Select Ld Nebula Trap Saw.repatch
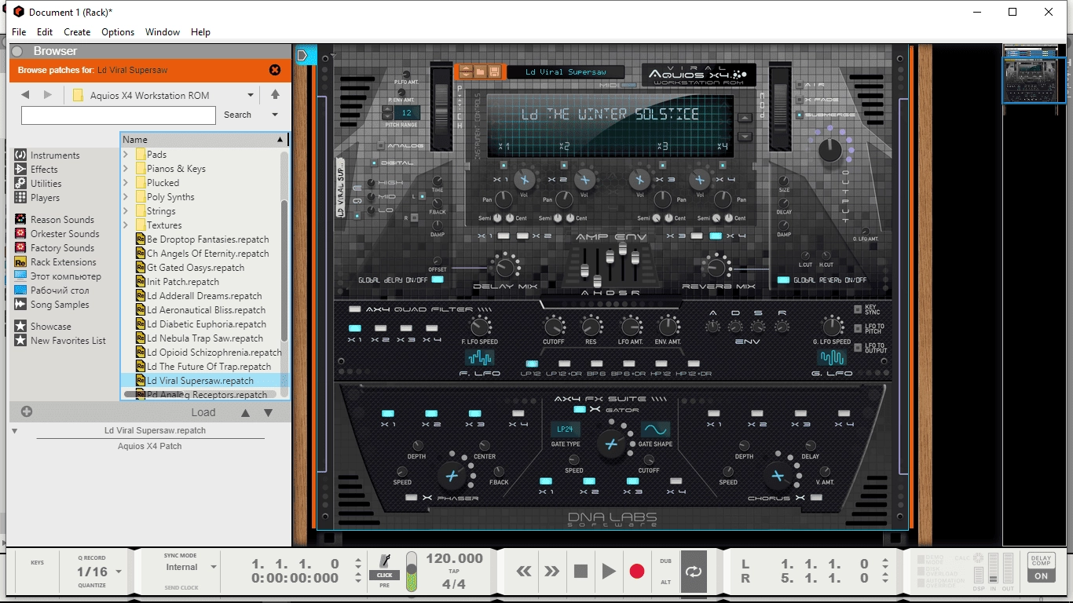Viewport: 1073px width, 603px height. 204,338
